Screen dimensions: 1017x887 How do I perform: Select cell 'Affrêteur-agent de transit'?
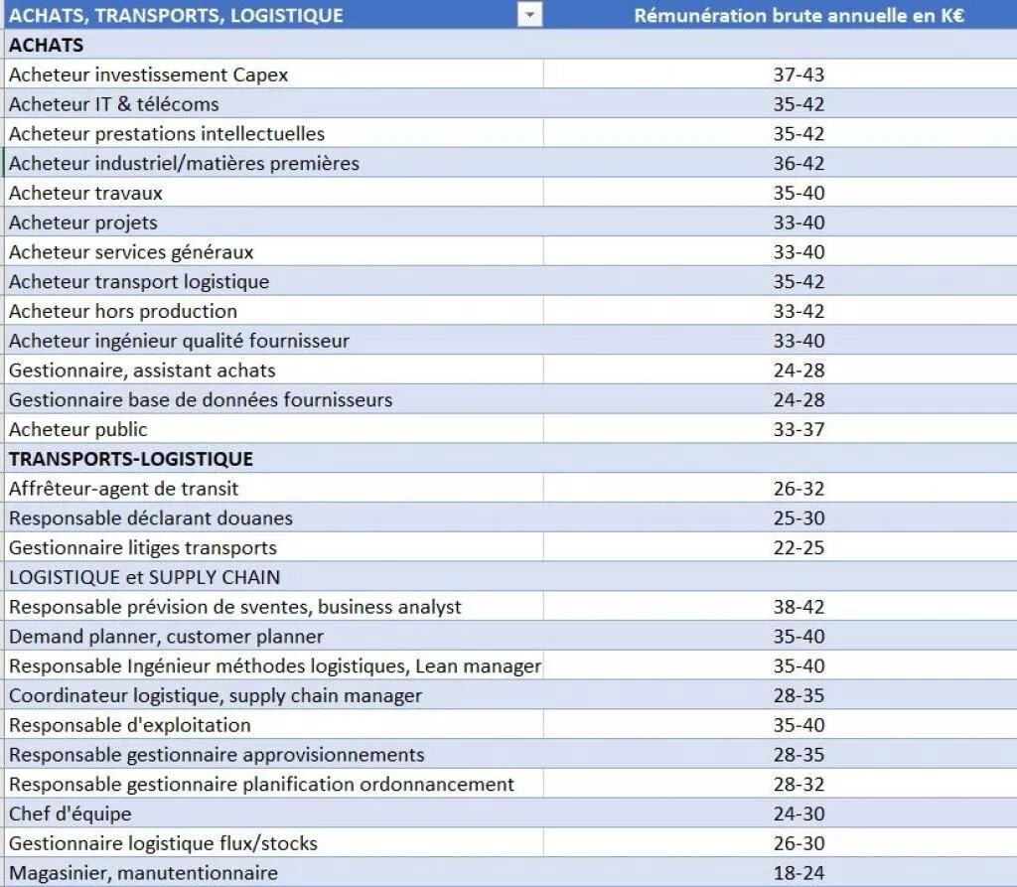coord(274,488)
